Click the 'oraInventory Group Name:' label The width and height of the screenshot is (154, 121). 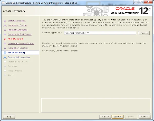coord(55,51)
